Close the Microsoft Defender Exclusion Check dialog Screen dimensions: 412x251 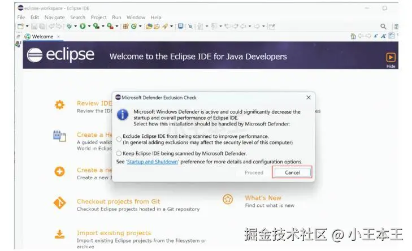click(309, 97)
